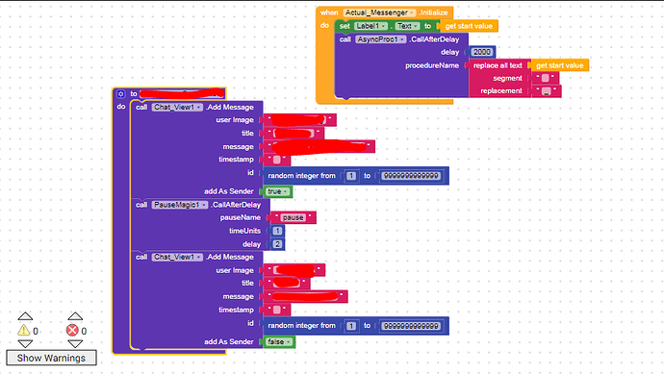The image size is (664, 374).
Task: Select the replace all text block
Action: (498, 65)
